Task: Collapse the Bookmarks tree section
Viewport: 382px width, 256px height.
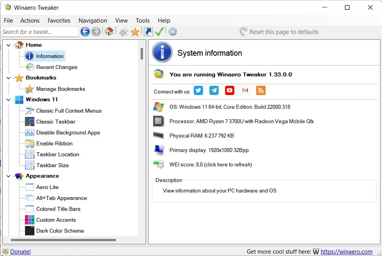Action: [9, 78]
